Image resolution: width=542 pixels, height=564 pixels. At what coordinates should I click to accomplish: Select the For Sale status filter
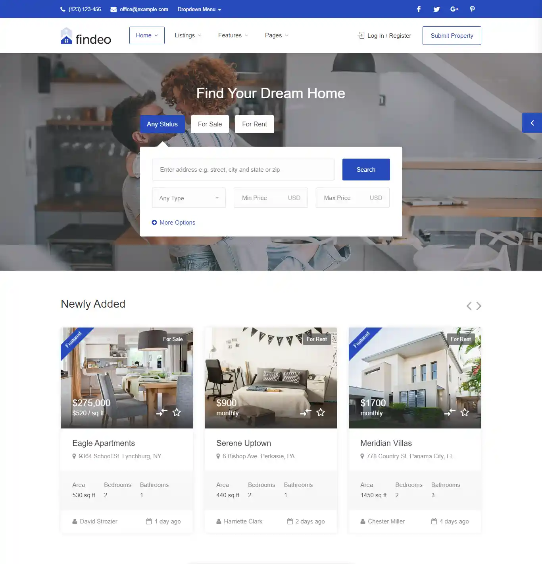209,124
